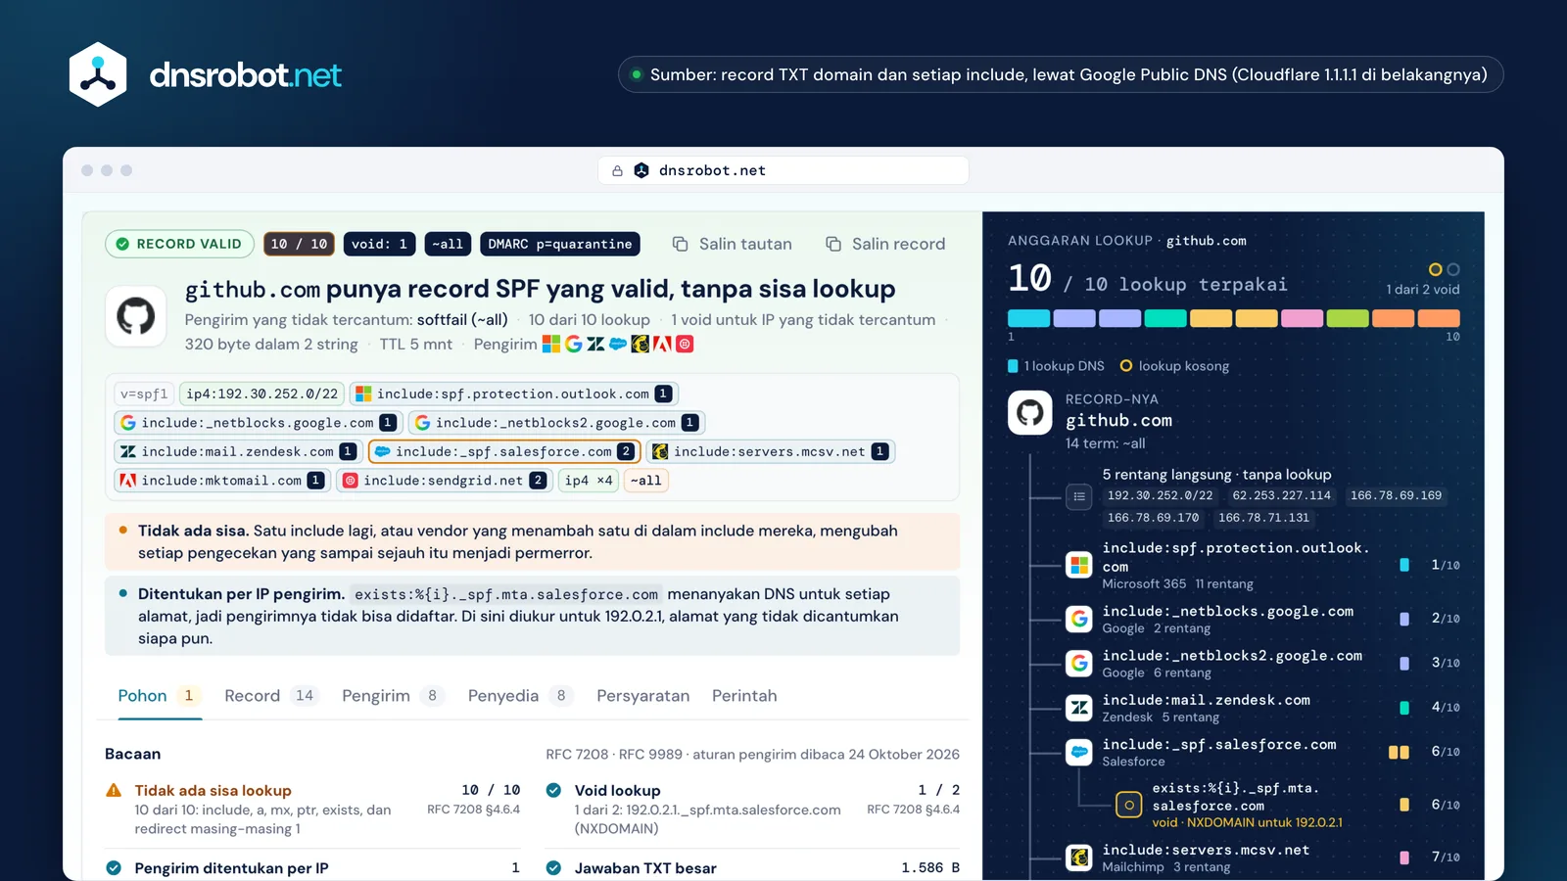1567x881 pixels.
Task: Click the Microsoft logo in the Pengirim row
Action: (x=551, y=344)
